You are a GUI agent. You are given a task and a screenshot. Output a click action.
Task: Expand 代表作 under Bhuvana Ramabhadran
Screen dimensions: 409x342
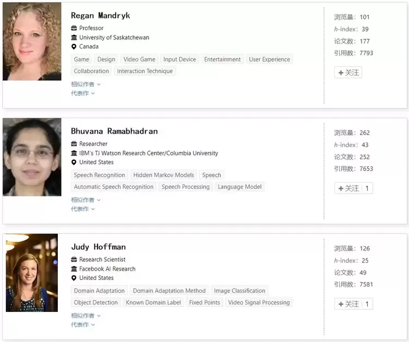click(x=82, y=209)
